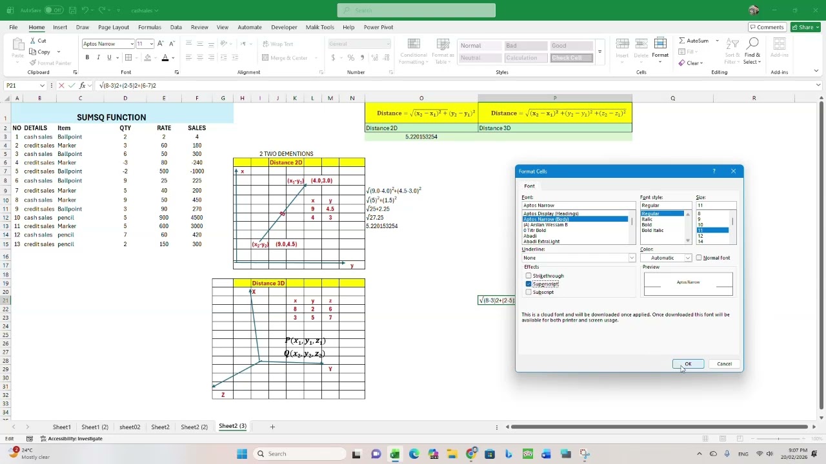Click the new sheet plus button
The width and height of the screenshot is (826, 464).
coord(272,427)
